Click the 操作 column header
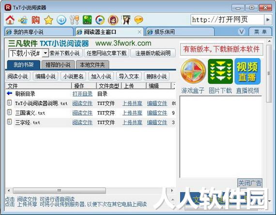The image size is (276, 215). click(84, 86)
